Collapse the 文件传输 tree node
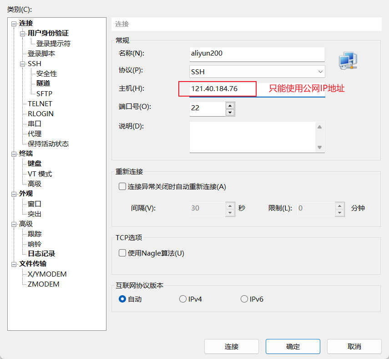Image resolution: width=389 pixels, height=359 pixels. (x=14, y=264)
